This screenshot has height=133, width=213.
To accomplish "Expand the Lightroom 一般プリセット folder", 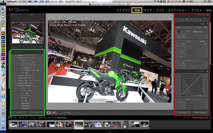I will tap(16, 76).
